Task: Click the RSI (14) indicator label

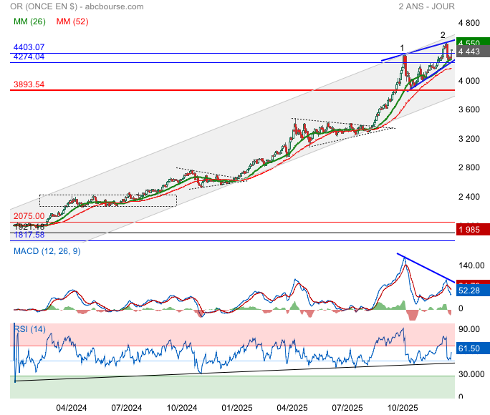Action: pyautogui.click(x=30, y=329)
